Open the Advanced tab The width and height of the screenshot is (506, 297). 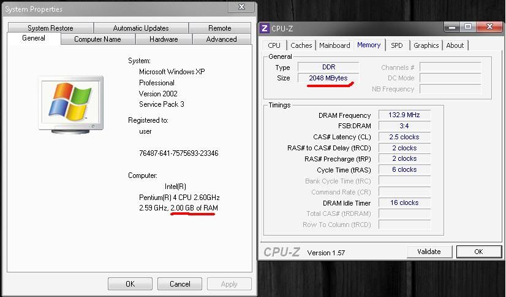tap(221, 39)
